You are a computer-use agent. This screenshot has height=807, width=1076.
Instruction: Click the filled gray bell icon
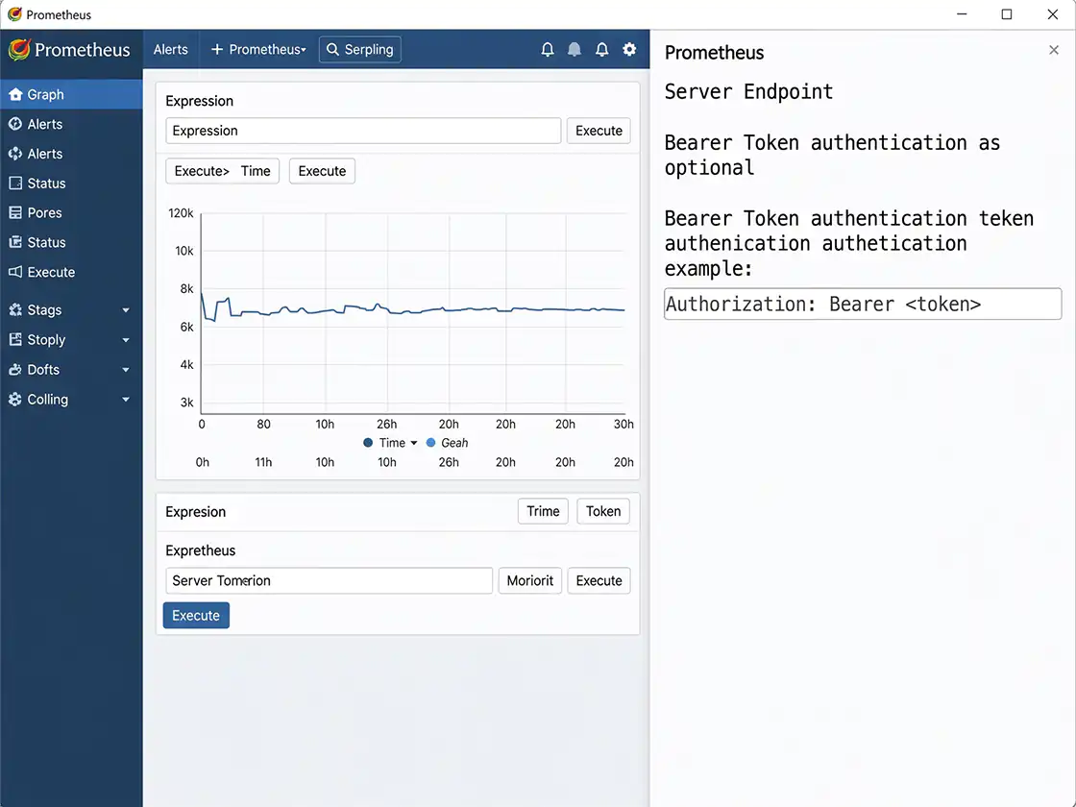(575, 49)
